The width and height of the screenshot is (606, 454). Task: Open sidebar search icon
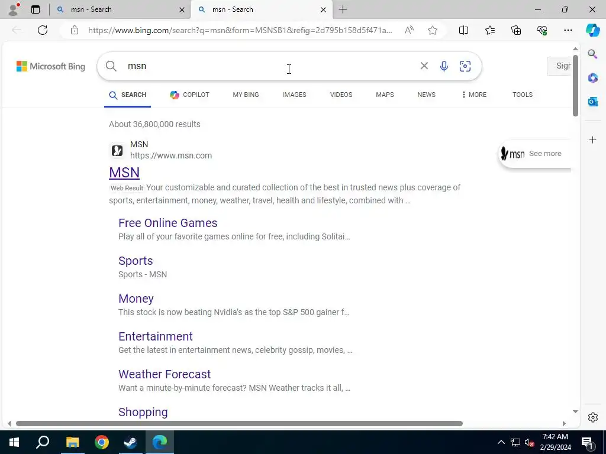pos(592,54)
